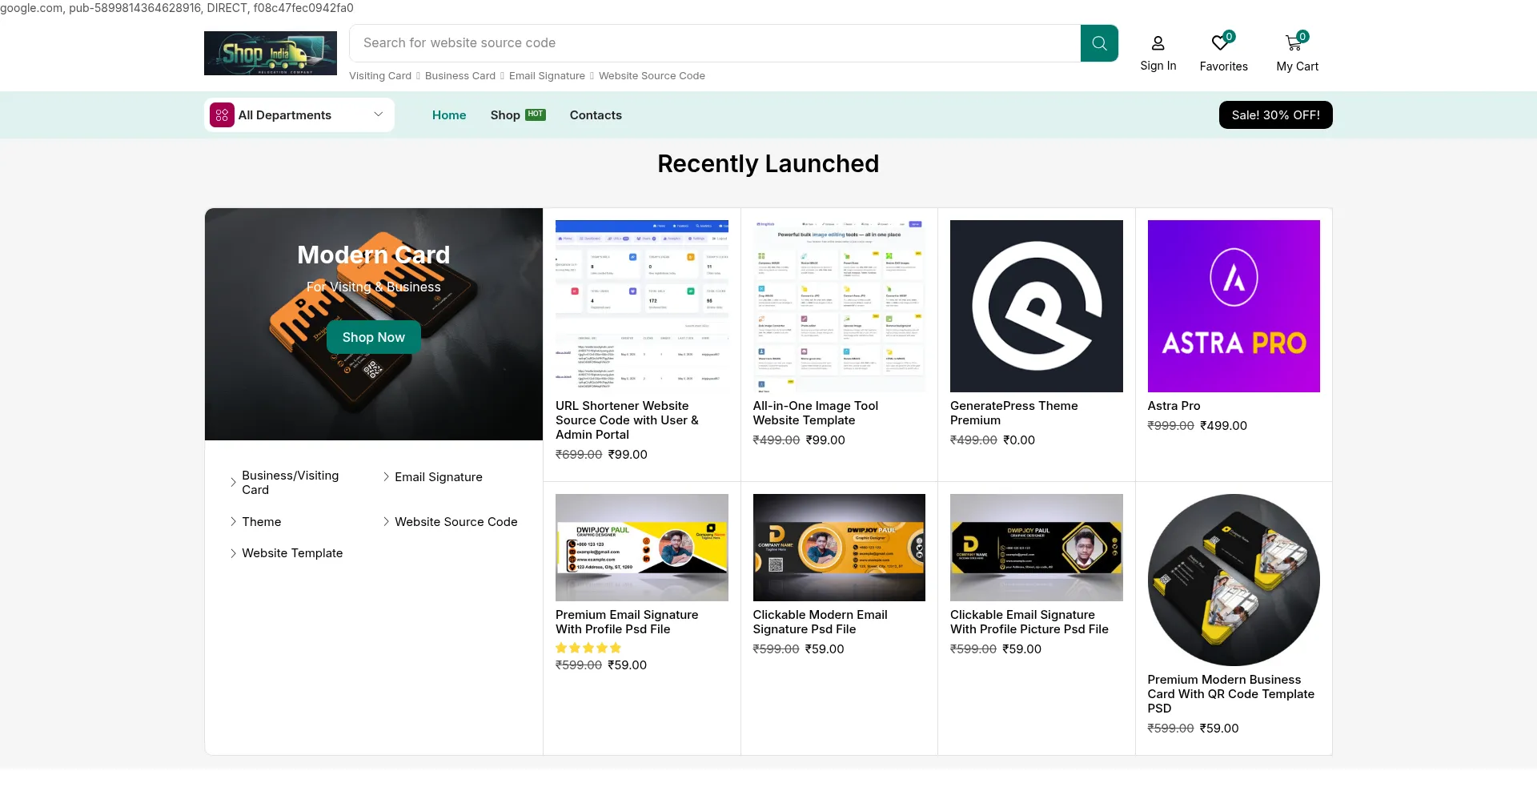The image size is (1537, 795).
Task: Open the Contacts page
Action: 596,114
